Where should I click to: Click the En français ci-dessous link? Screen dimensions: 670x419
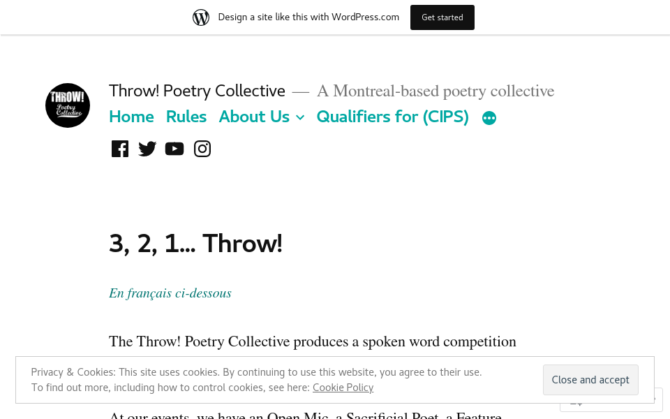point(170,293)
